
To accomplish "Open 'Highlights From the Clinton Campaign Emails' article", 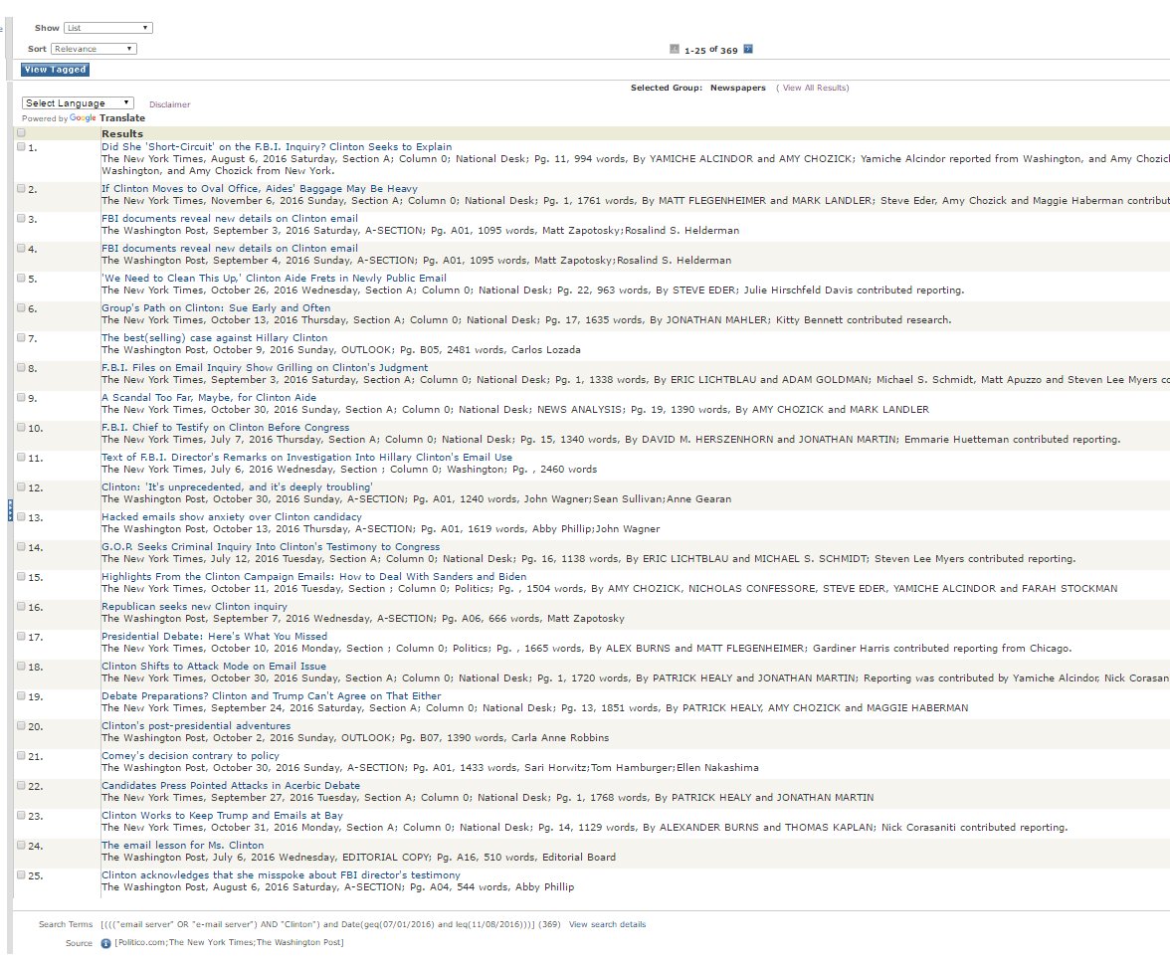I will [x=313, y=577].
